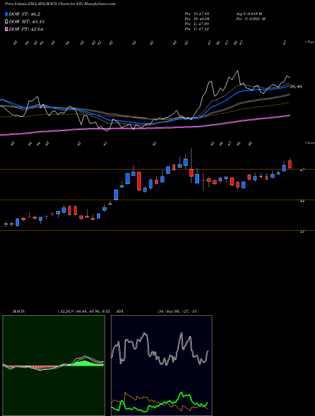Click the magenta DOW PT legend swatch
315x416 pixels.
pos(7,29)
